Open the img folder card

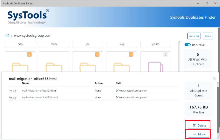122,44
